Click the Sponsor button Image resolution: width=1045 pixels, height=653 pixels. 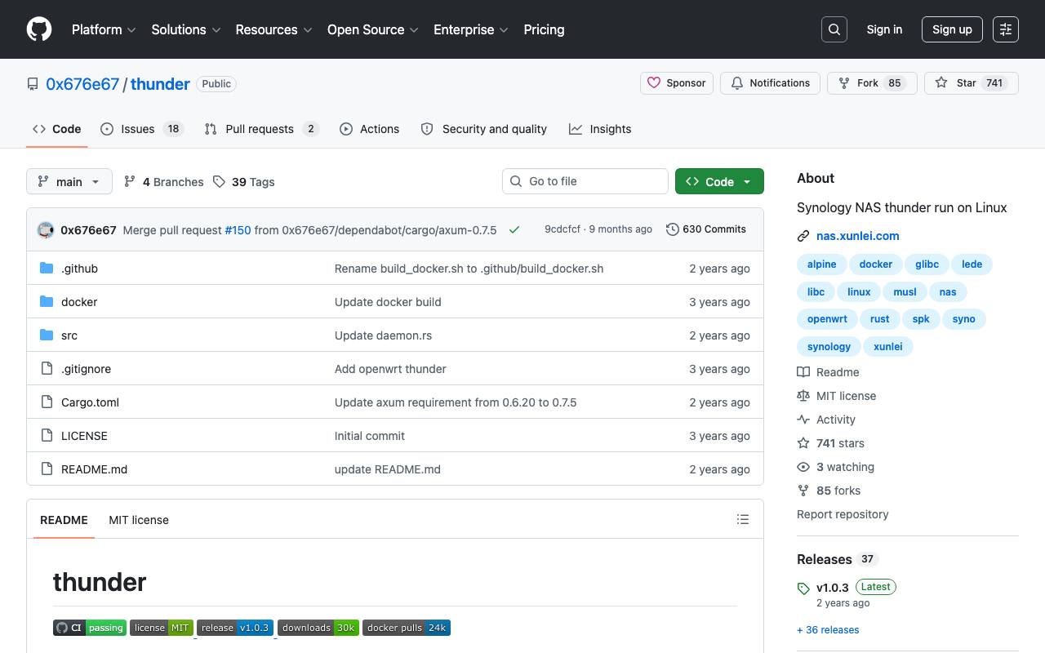coord(677,83)
